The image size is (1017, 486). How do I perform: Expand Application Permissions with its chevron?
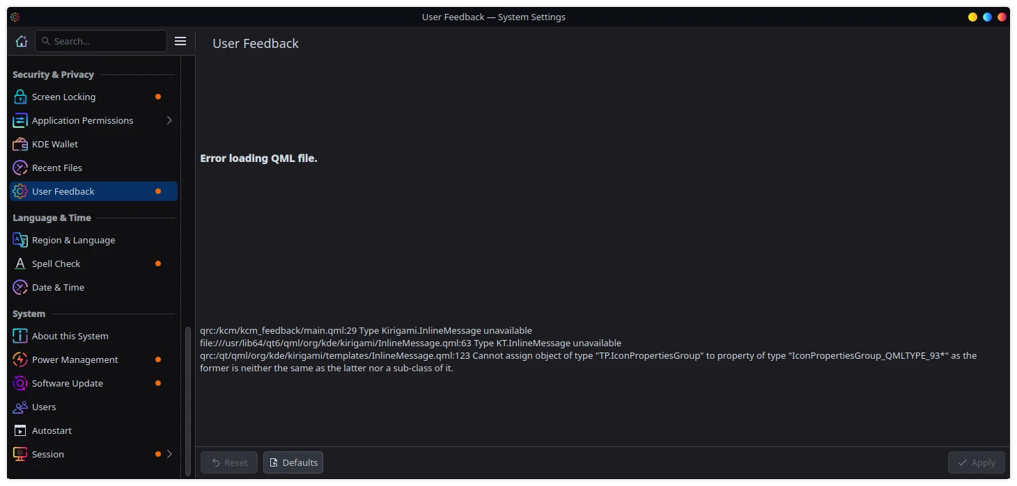(169, 120)
